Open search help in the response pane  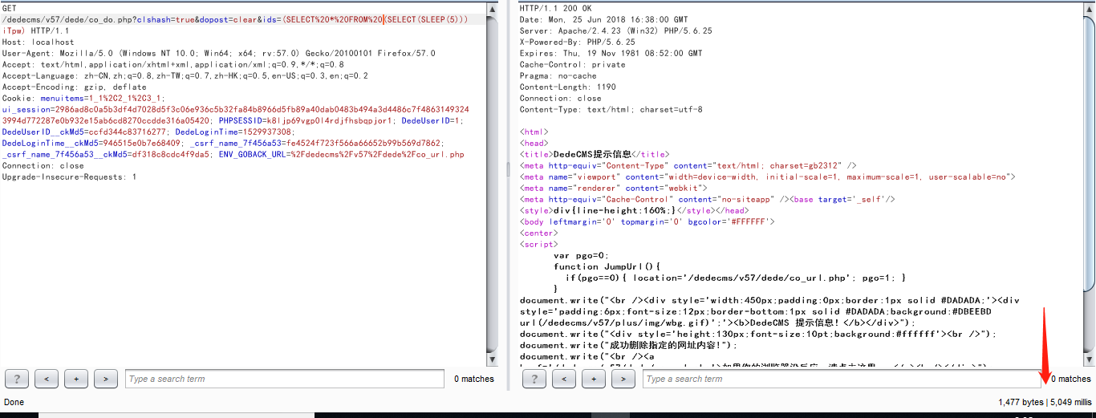534,379
